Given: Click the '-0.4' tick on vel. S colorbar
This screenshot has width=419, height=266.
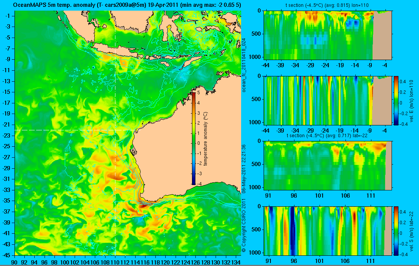Looking at the screenshot, I should [x=403, y=254].
